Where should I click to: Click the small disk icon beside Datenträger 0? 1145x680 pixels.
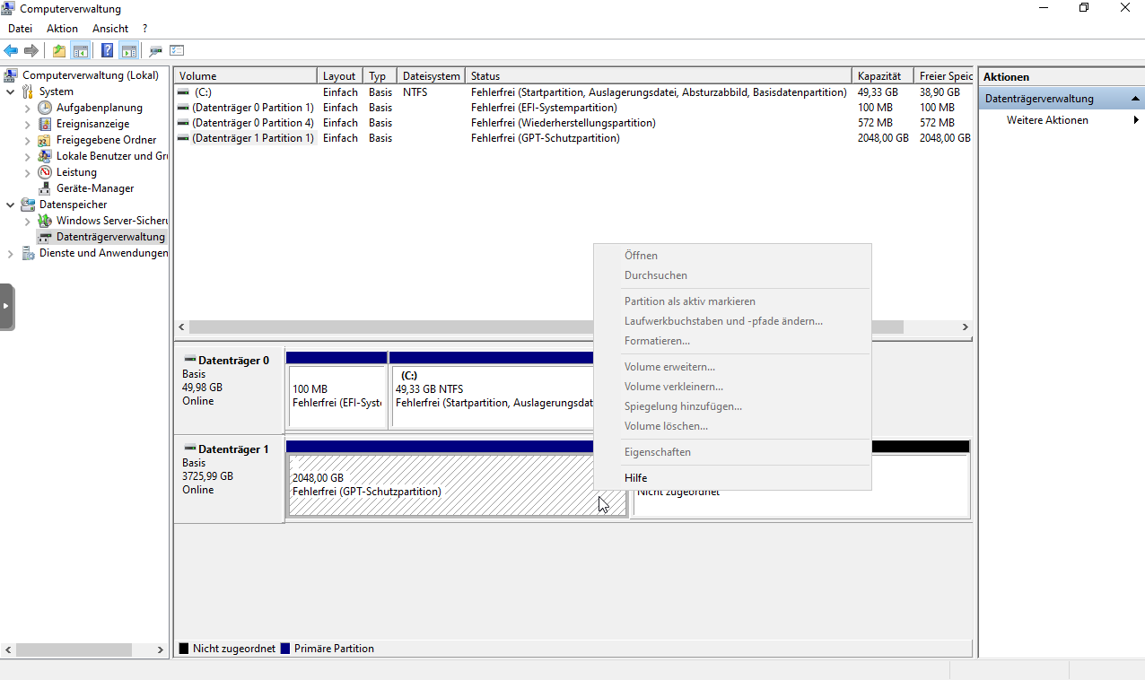189,360
